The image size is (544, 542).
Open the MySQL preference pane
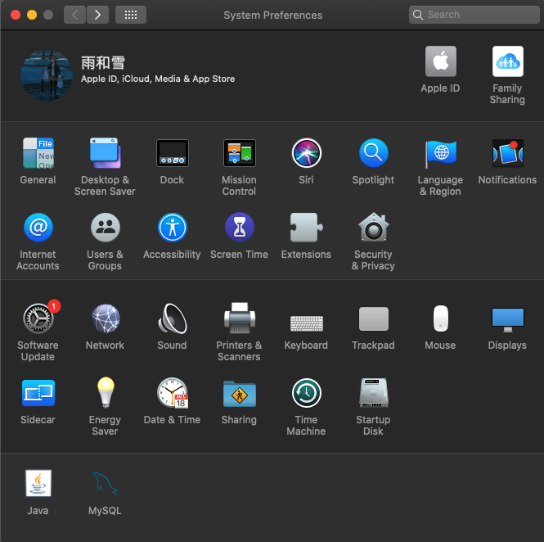pyautogui.click(x=106, y=483)
